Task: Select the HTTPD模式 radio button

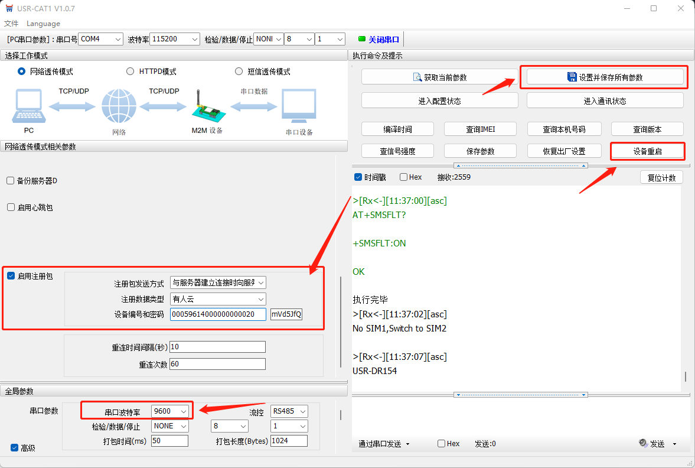Action: (x=130, y=71)
